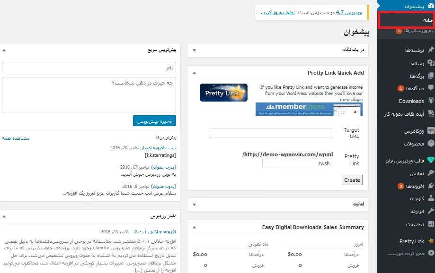435x273 pixels.
Task: Click the تنظیمات settings icon
Action: (431, 224)
